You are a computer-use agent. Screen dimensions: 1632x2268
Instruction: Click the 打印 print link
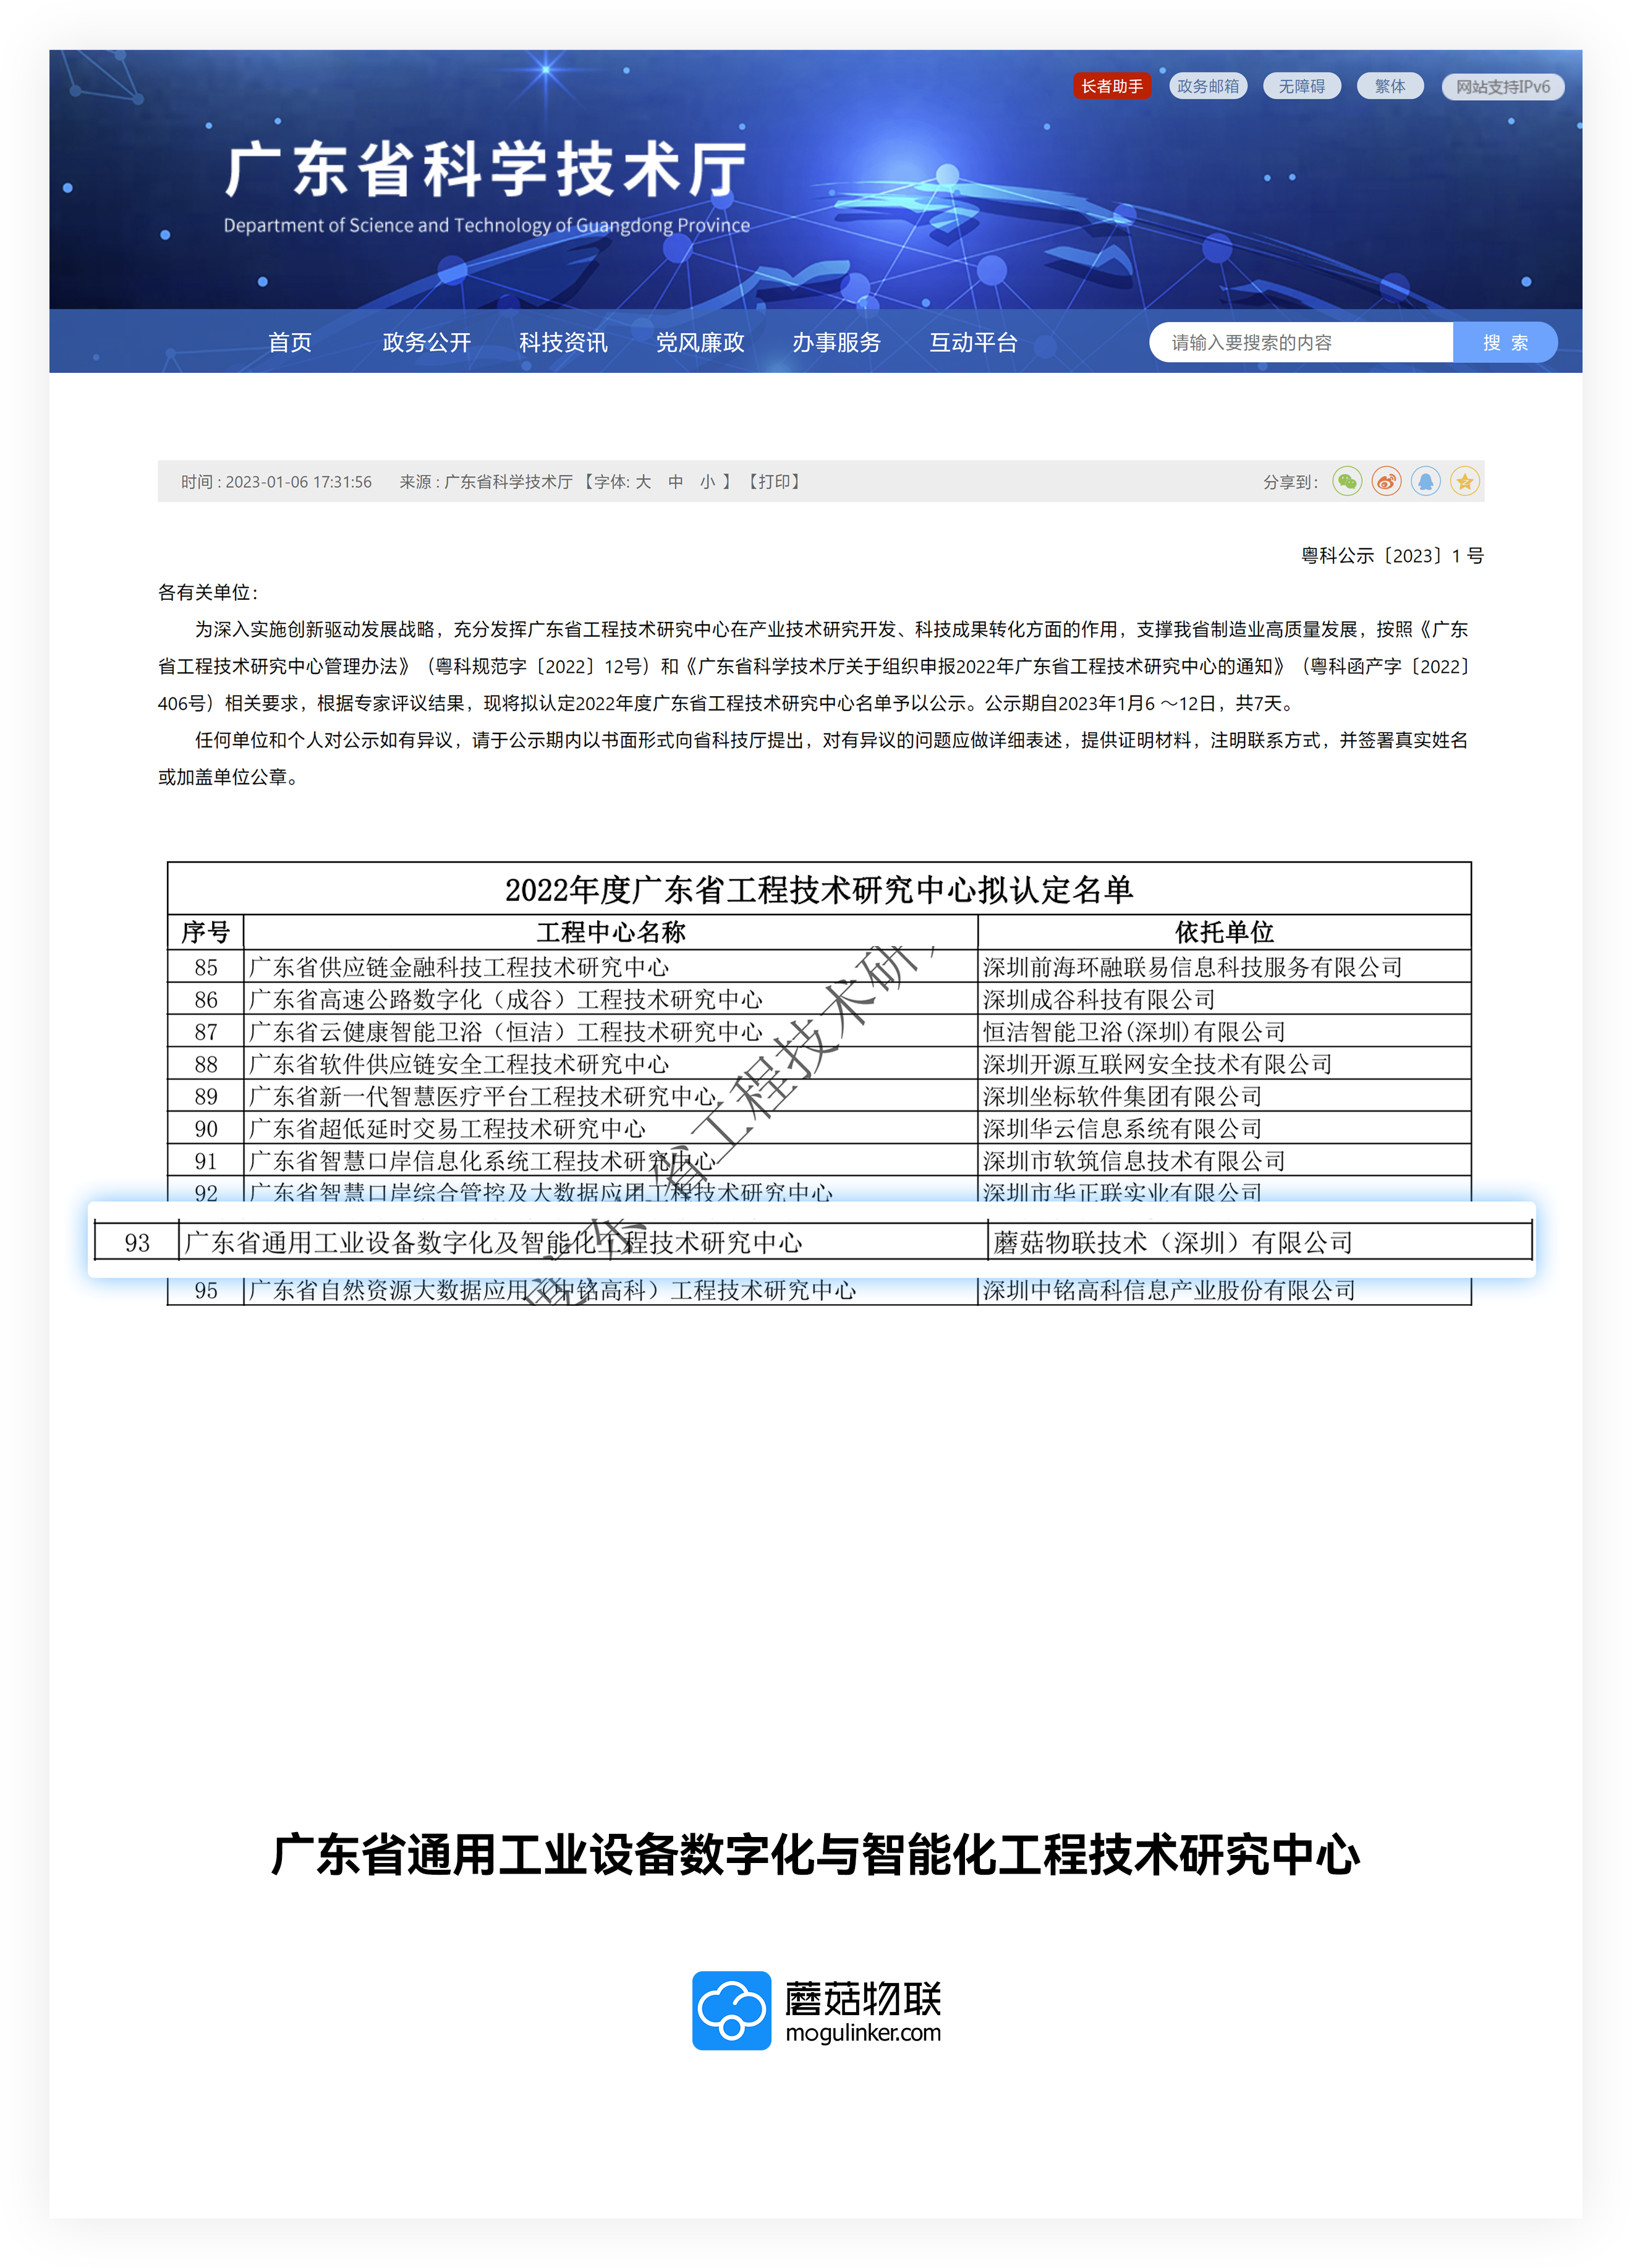pos(775,482)
